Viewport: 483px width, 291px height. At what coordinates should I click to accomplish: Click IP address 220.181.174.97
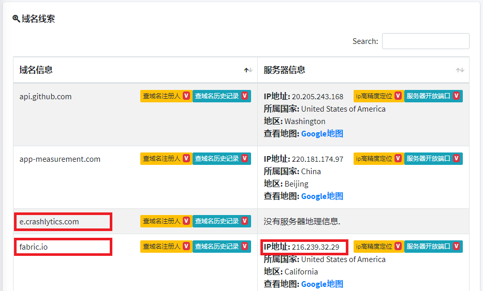point(317,159)
